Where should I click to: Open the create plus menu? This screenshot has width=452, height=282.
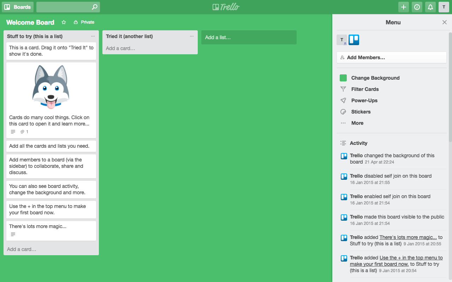pos(404,7)
